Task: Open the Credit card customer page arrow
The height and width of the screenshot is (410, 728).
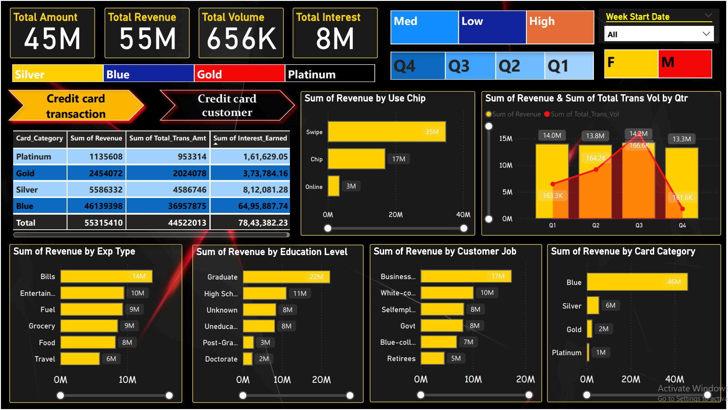Action: (x=227, y=106)
